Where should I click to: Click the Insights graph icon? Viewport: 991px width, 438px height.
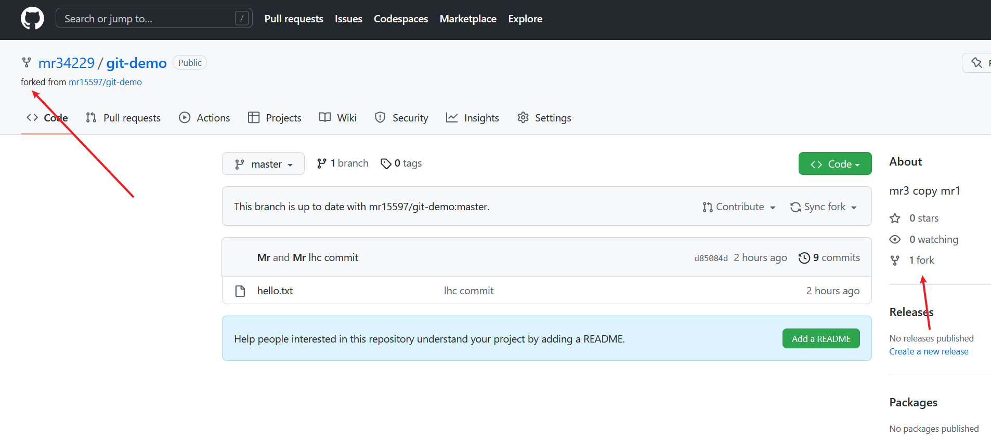pos(452,118)
